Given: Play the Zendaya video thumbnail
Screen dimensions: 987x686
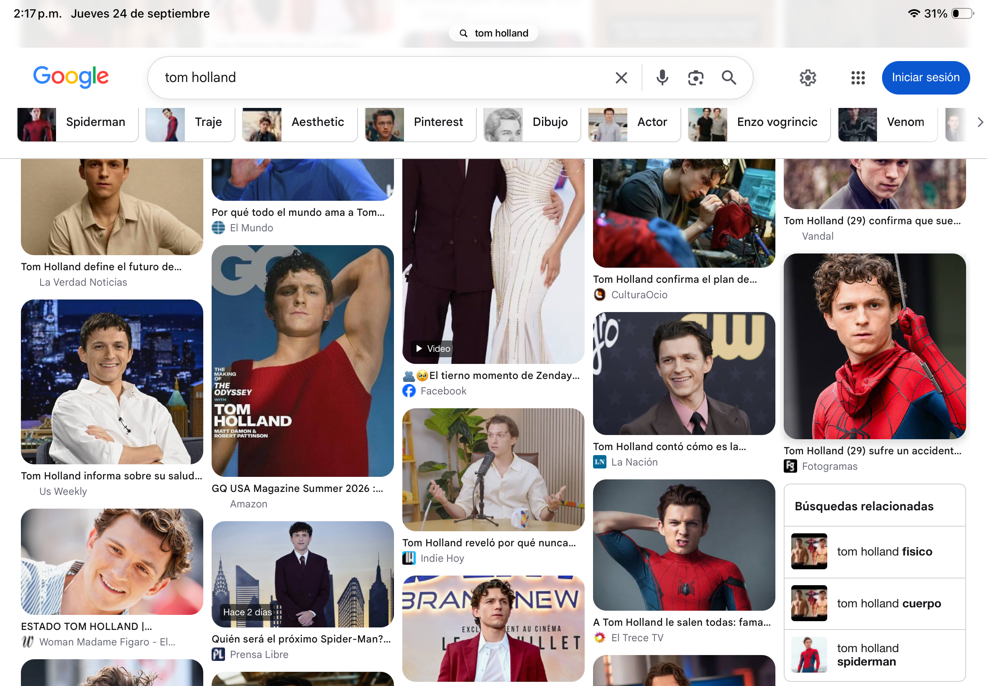Looking at the screenshot, I should coord(493,261).
